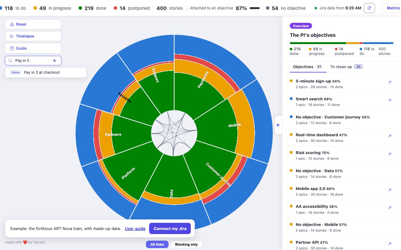Screen dimensions: 401x250
Task: Open No objective · Mobile row
Action: pyautogui.click(x=341, y=227)
